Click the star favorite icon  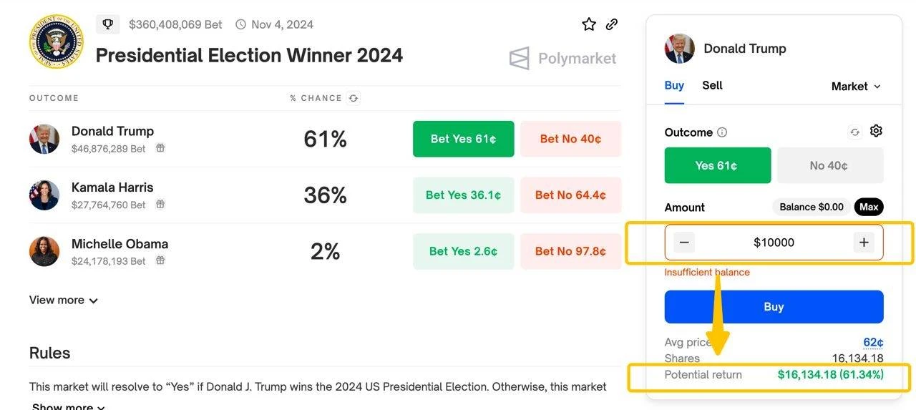pos(589,24)
